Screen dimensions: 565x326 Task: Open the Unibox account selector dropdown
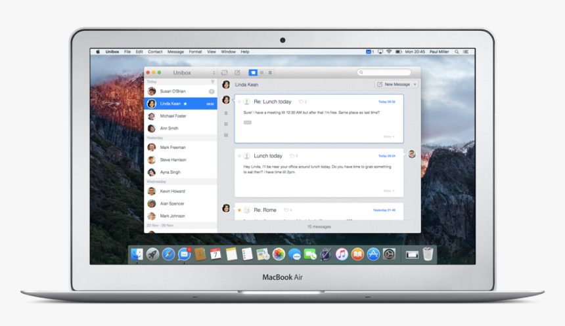(x=214, y=73)
